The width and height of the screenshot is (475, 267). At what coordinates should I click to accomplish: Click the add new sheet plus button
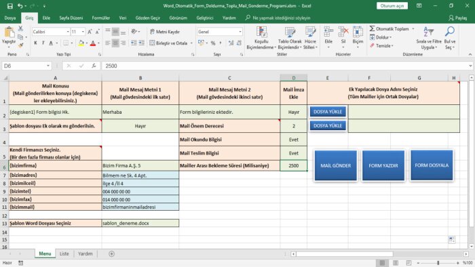point(111,253)
